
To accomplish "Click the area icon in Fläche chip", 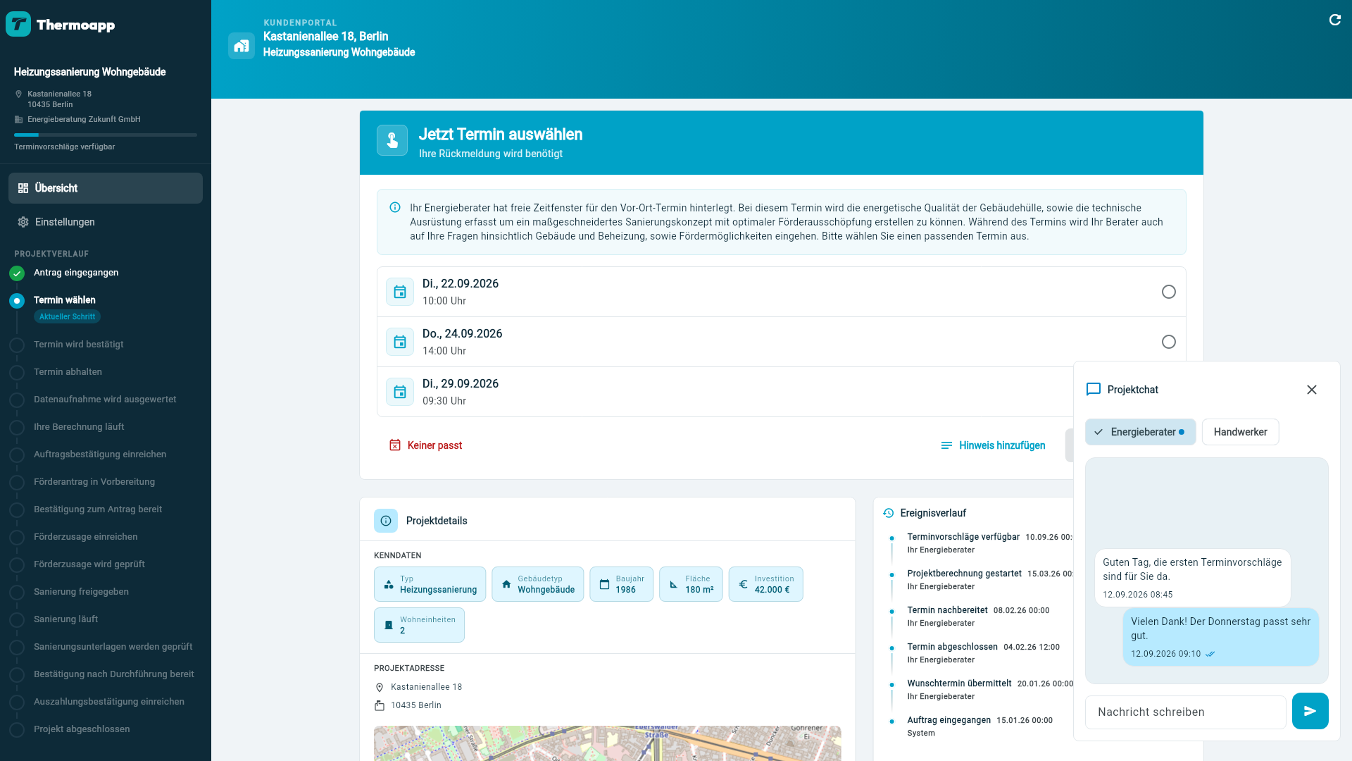I will pyautogui.click(x=673, y=584).
